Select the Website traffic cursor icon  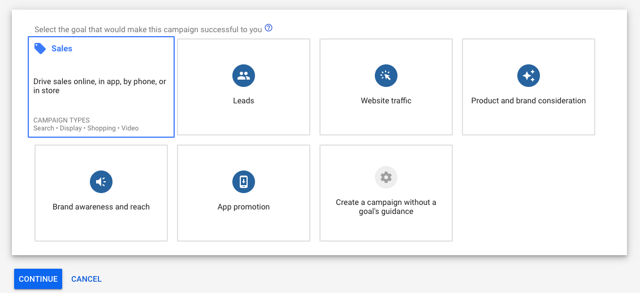pyautogui.click(x=386, y=76)
